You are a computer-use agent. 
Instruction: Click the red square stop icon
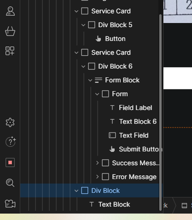(10, 162)
